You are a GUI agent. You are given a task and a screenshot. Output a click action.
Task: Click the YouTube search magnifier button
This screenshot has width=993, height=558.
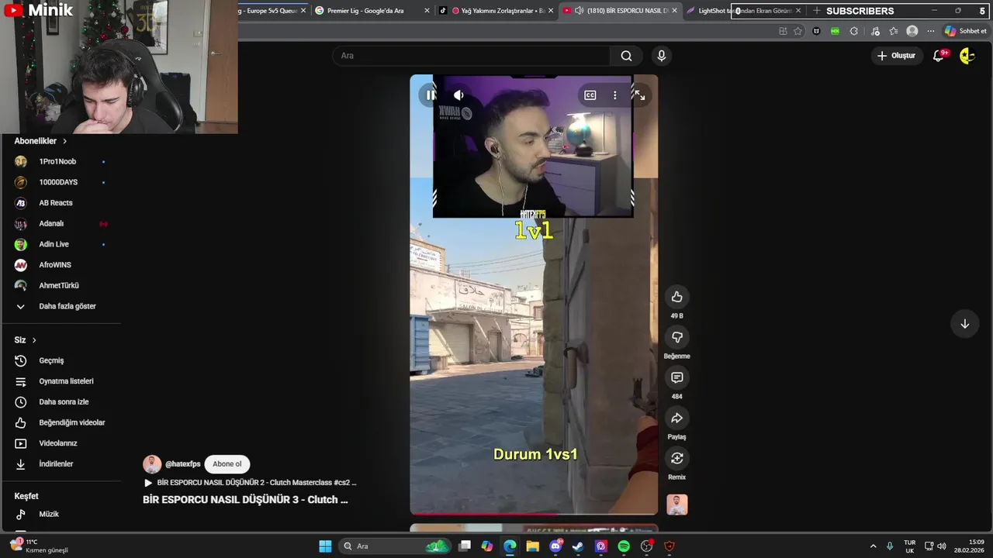pyautogui.click(x=626, y=56)
